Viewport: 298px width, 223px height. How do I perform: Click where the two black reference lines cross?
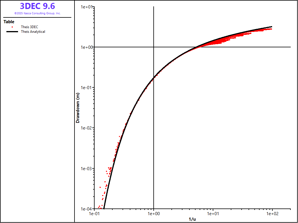click(x=154, y=47)
